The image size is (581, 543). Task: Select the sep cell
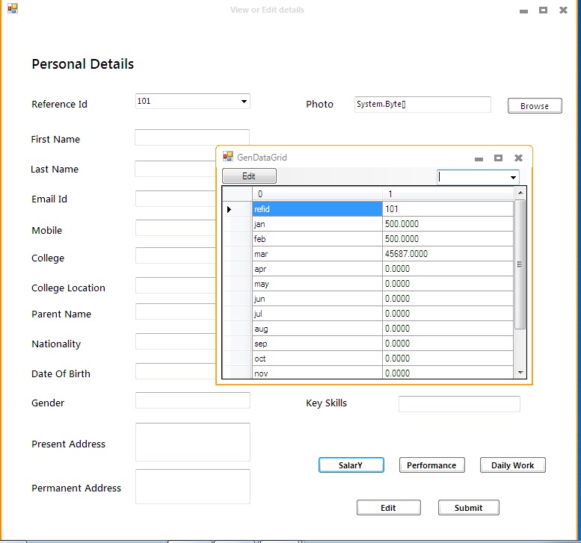(x=317, y=344)
